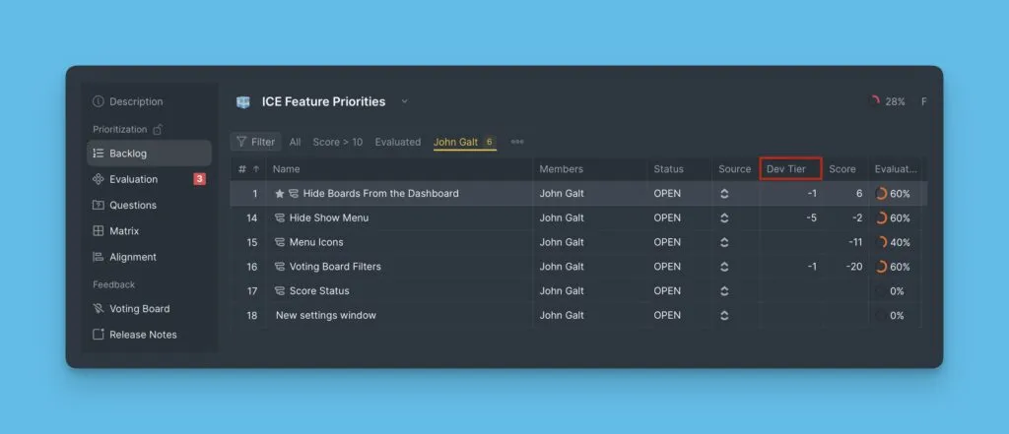Click the ICE Feature Priorities board icon
The image size is (1009, 434).
[243, 101]
